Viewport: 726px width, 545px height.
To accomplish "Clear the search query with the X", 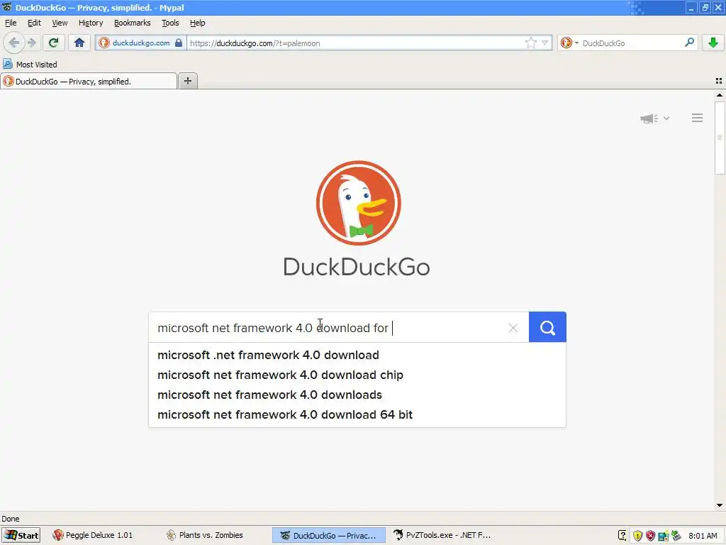I will pyautogui.click(x=513, y=328).
